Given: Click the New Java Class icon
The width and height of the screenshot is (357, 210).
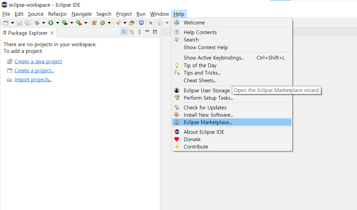Looking at the screenshot, I should pyautogui.click(x=103, y=23).
